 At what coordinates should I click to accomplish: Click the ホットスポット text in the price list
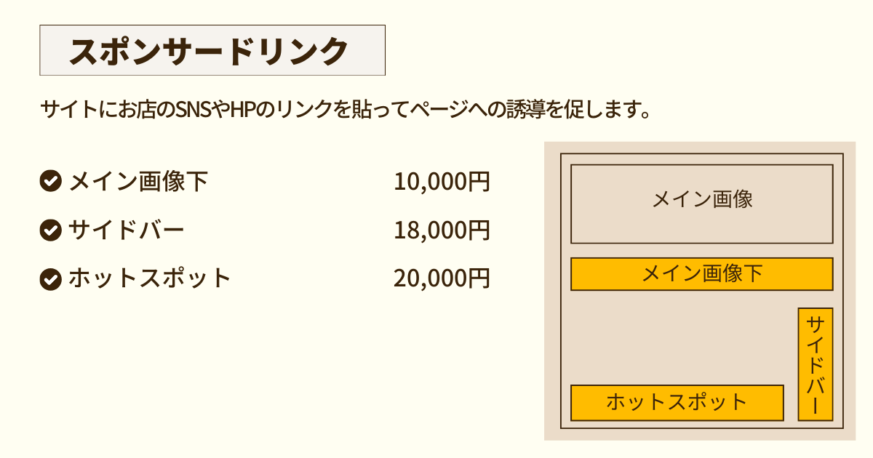tap(149, 278)
